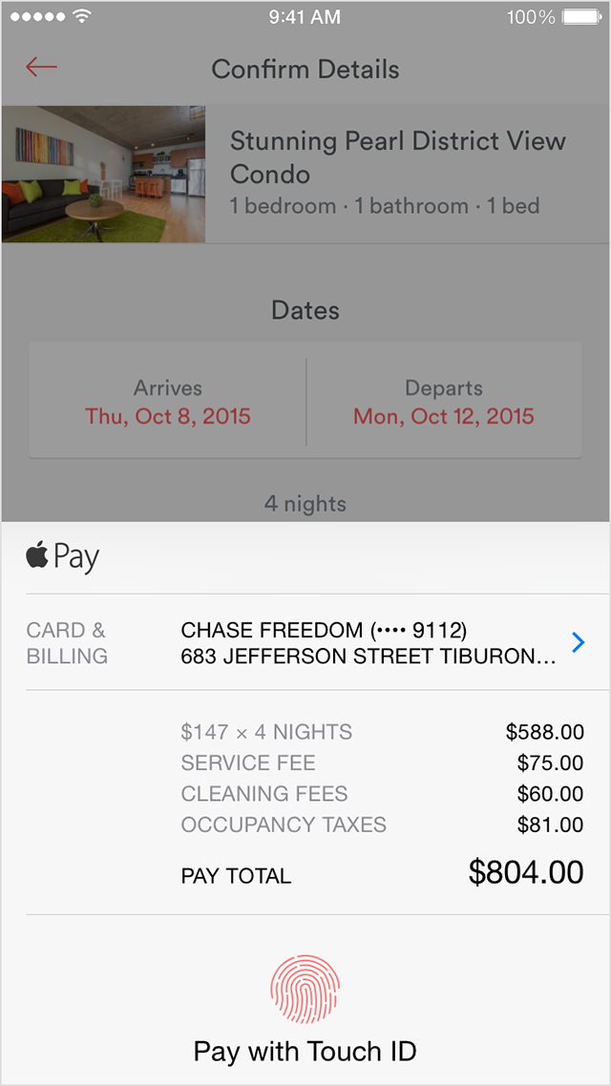611x1086 pixels.
Task: Tap the red back arrow icon
Action: tap(42, 67)
